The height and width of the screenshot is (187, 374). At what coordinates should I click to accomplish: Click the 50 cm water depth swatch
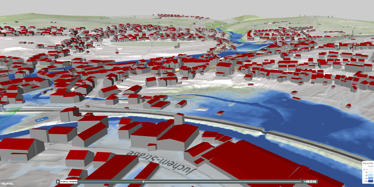pos(371,178)
